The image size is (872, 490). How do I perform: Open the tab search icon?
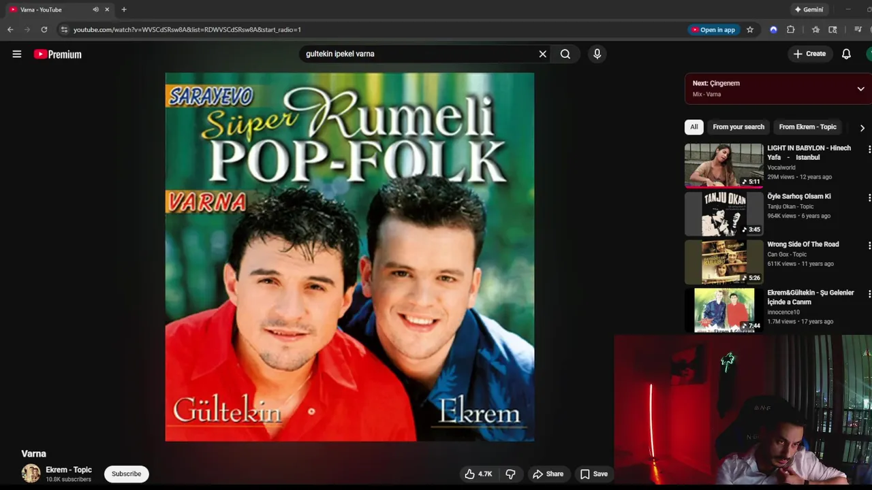click(832, 29)
